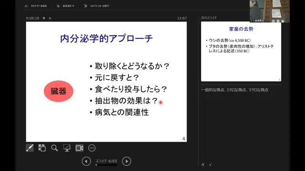Click the slide number 4 on slide

(183, 139)
